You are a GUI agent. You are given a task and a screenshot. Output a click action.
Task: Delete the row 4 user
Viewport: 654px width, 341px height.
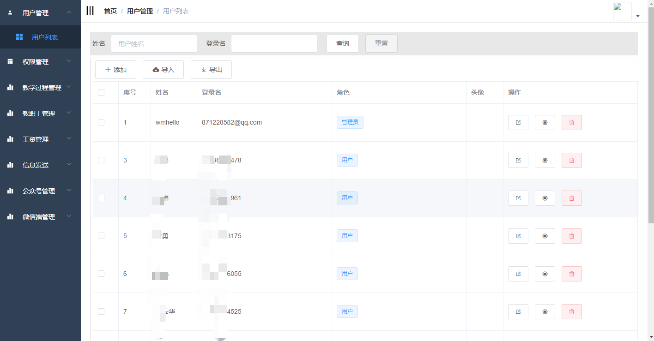pos(572,198)
